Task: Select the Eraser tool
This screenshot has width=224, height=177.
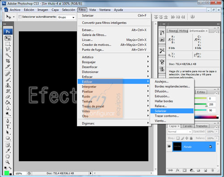Action: click(x=8, y=97)
